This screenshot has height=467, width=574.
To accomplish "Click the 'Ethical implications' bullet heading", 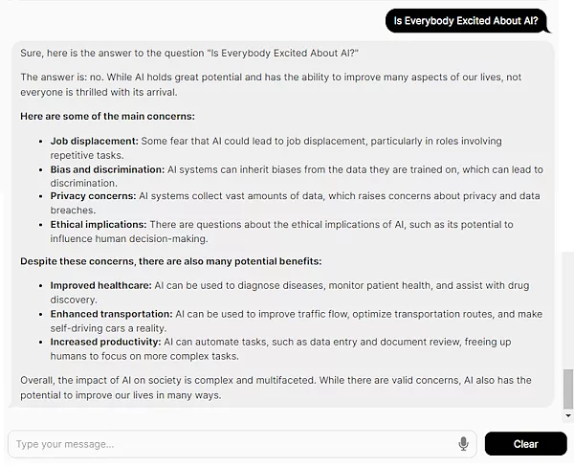I will tap(99, 225).
